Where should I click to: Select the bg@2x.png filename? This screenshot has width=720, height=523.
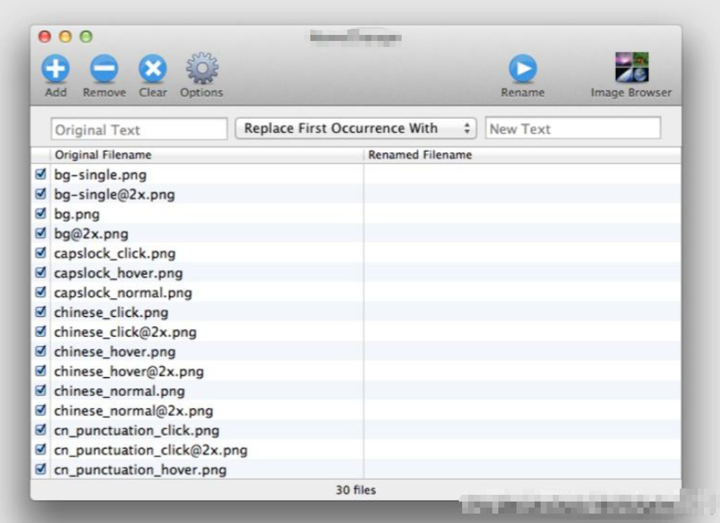[91, 234]
